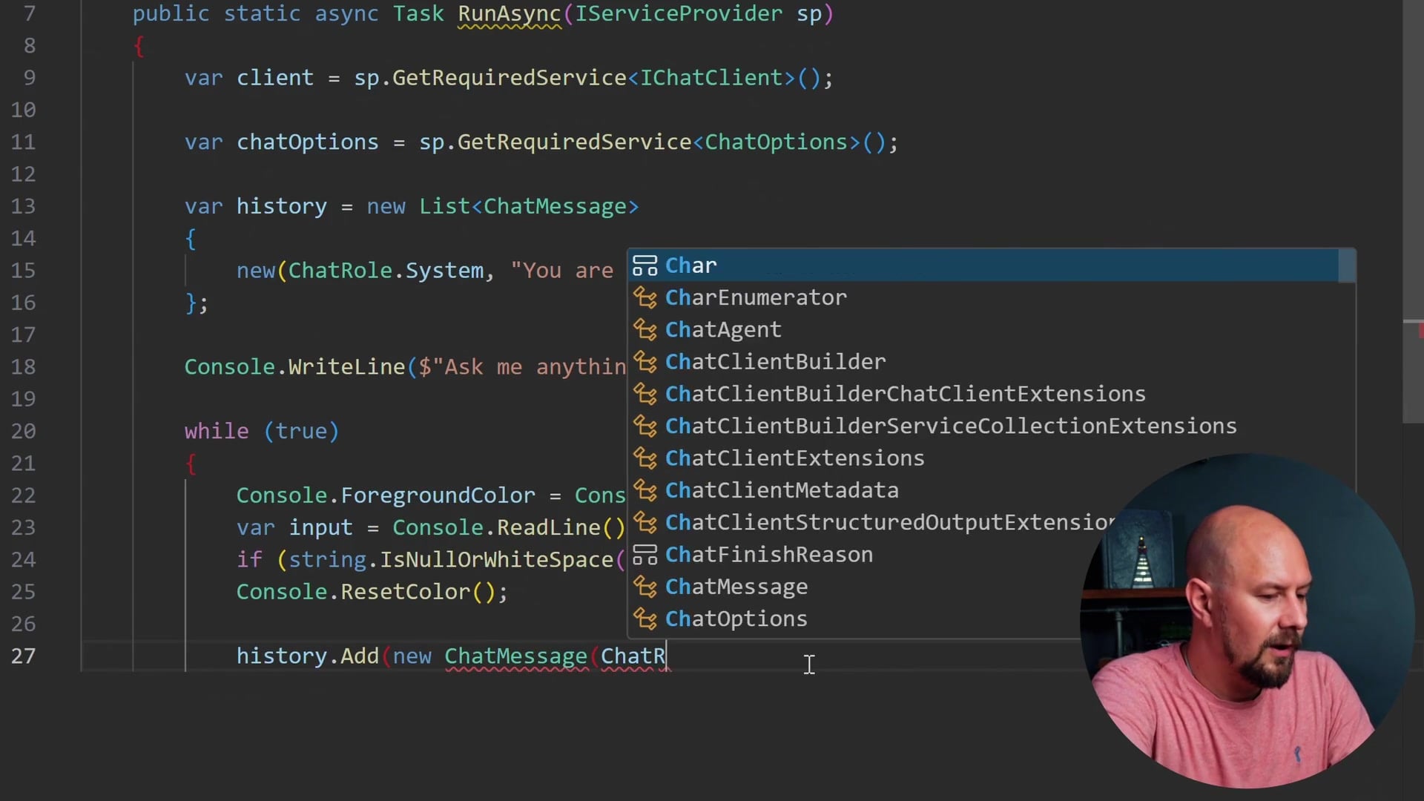
Task: Select ChatClientBuilderChatClientExtensions suggestion
Action: click(906, 394)
